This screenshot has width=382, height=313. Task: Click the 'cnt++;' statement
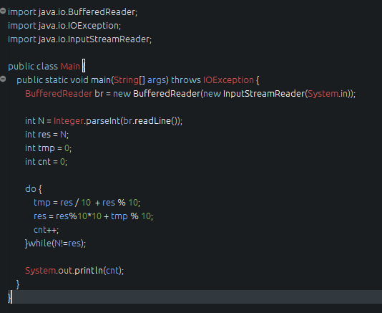click(x=46, y=230)
